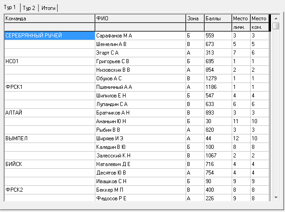Viewport: 285px width, 212px height.
Task: Click the vertical scrollbar thumb
Action: pyautogui.click(x=276, y=26)
